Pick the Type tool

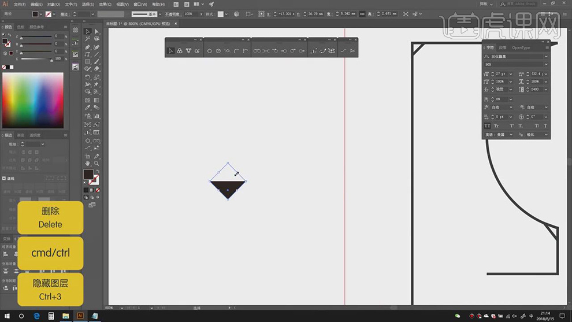[87, 54]
